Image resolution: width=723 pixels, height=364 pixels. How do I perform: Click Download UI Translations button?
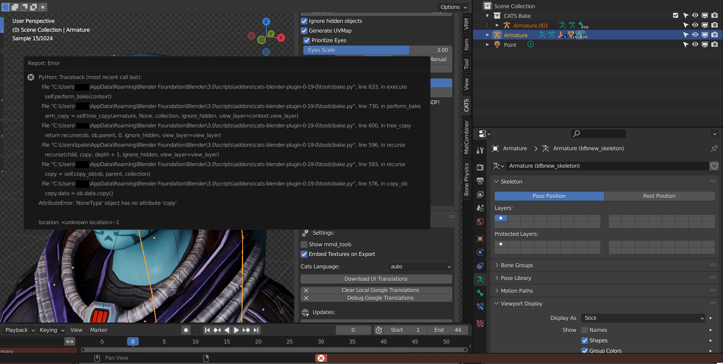click(376, 279)
